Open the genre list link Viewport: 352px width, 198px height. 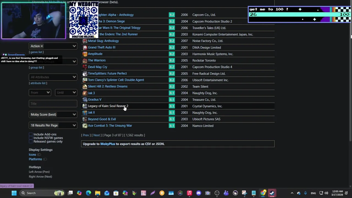pyautogui.click(x=36, y=52)
